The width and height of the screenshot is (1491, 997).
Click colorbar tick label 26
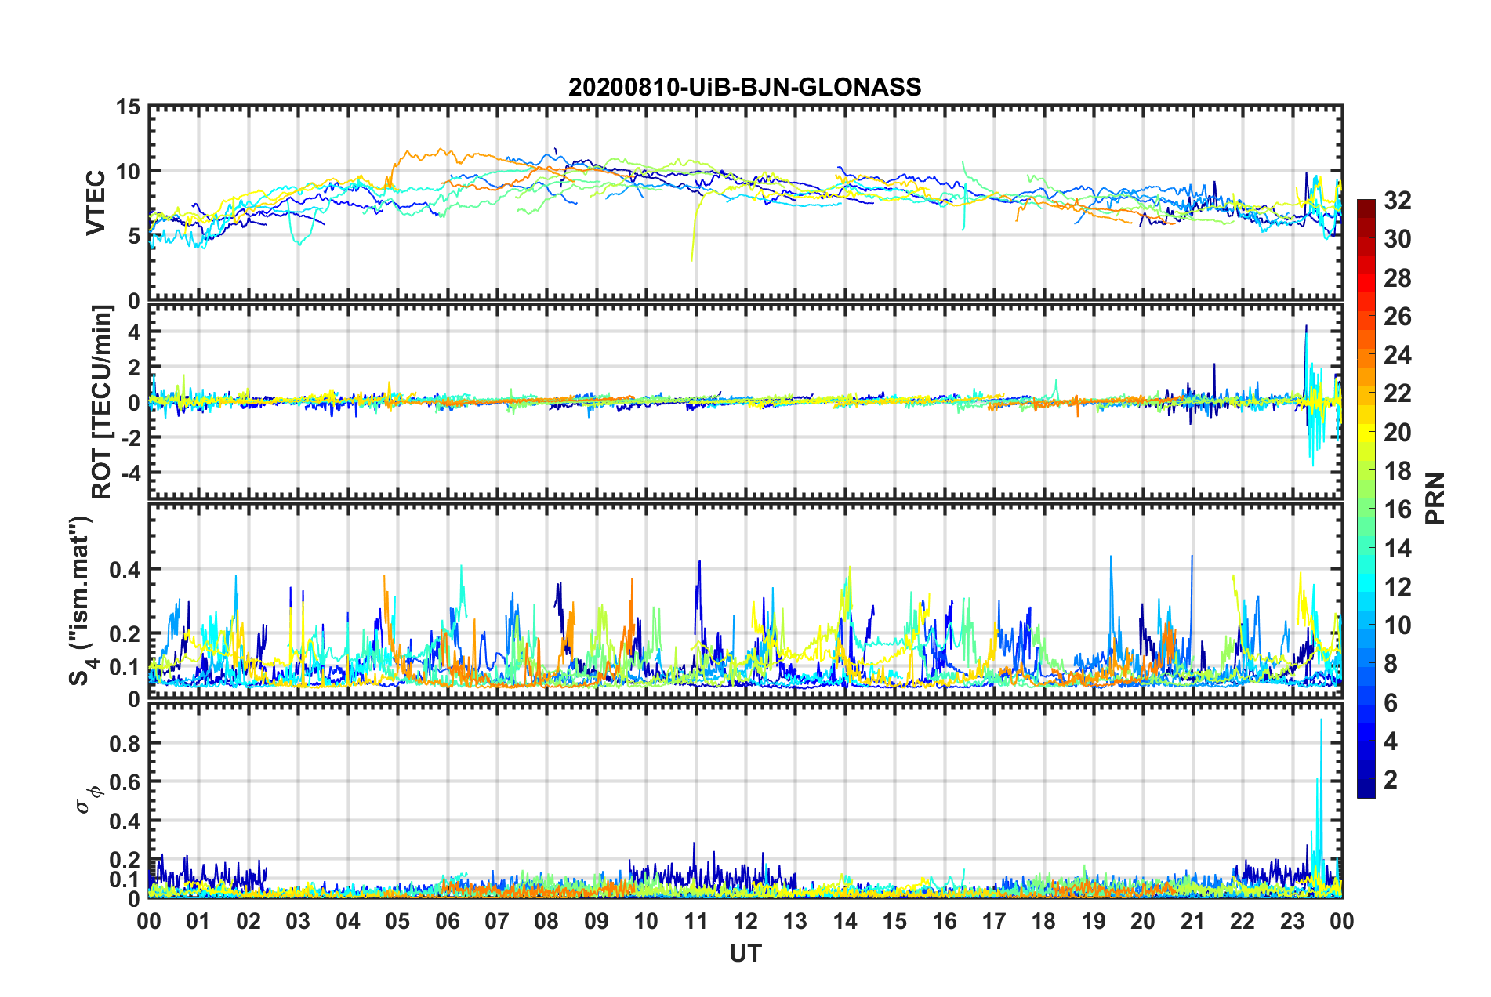(1397, 317)
